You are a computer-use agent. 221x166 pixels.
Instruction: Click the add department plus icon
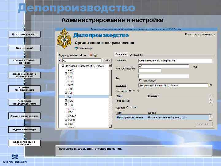click(81, 55)
